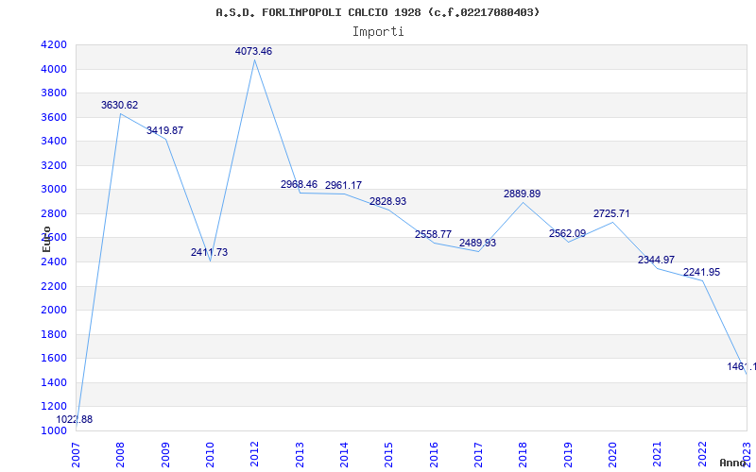Click the 4200 y-axis tick label
The height and width of the screenshot is (472, 756).
tap(54, 44)
